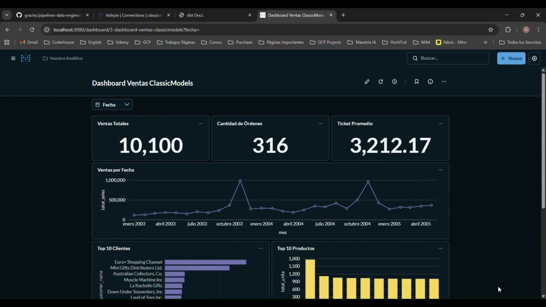Open the Trabajos Páginas bookmark folder

[176, 42]
